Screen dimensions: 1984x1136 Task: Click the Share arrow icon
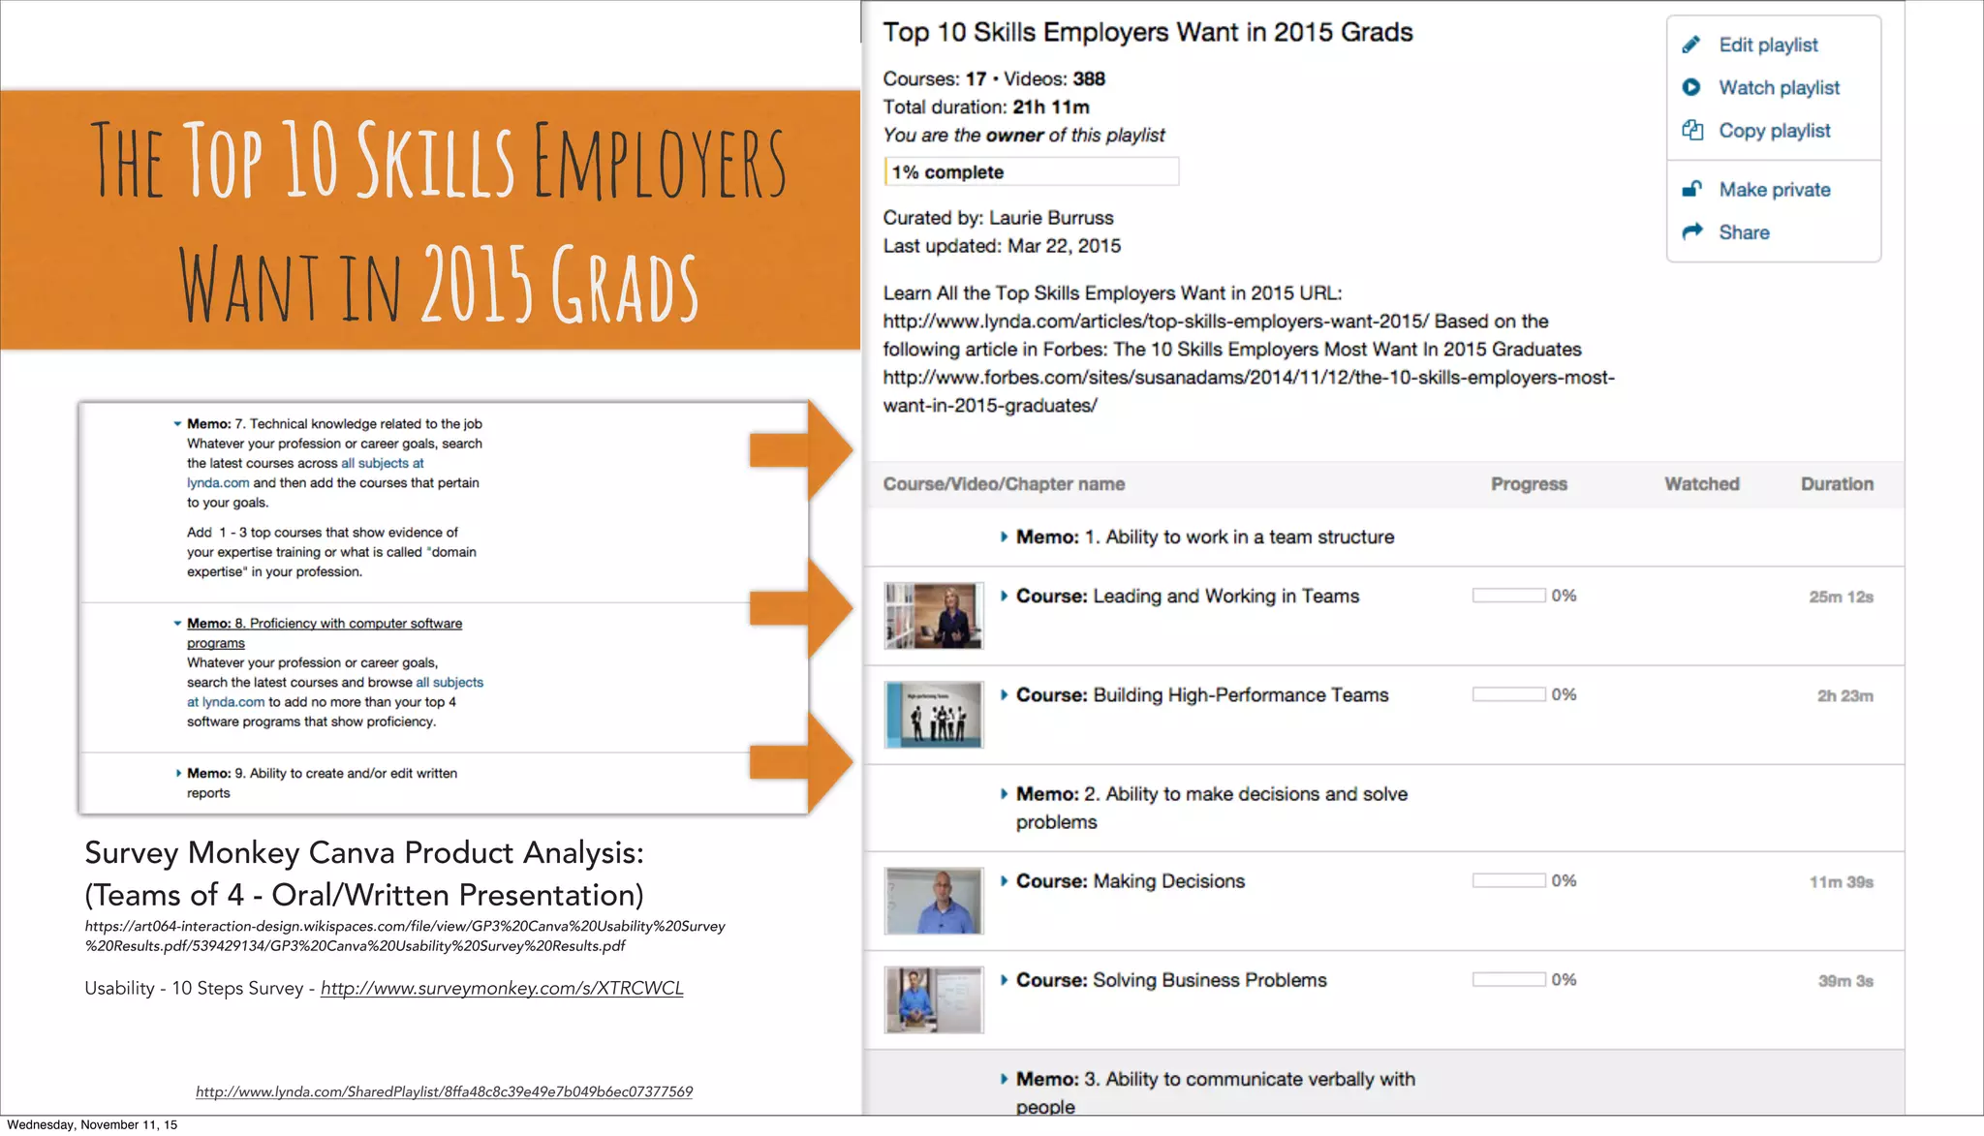(x=1691, y=232)
